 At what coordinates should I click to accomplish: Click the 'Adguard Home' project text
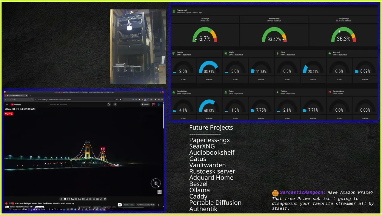coord(211,178)
